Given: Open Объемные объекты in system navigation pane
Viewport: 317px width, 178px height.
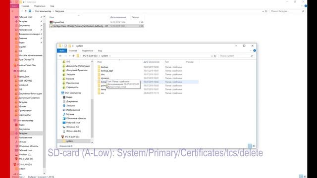Looking at the screenshot, I should [76, 119].
